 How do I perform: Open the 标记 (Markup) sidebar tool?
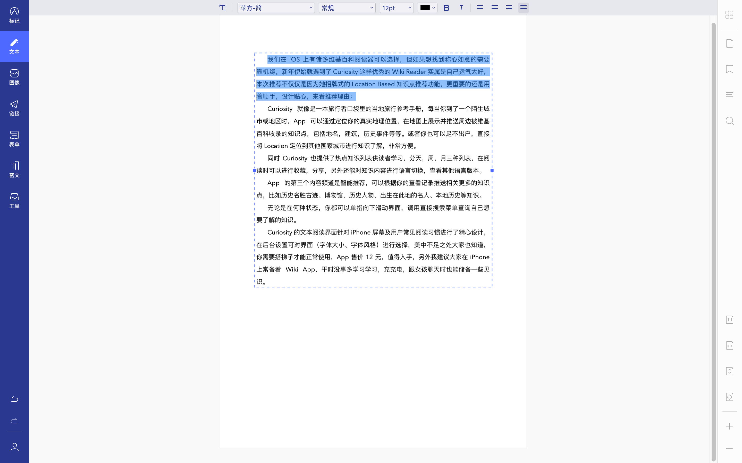[x=14, y=15]
